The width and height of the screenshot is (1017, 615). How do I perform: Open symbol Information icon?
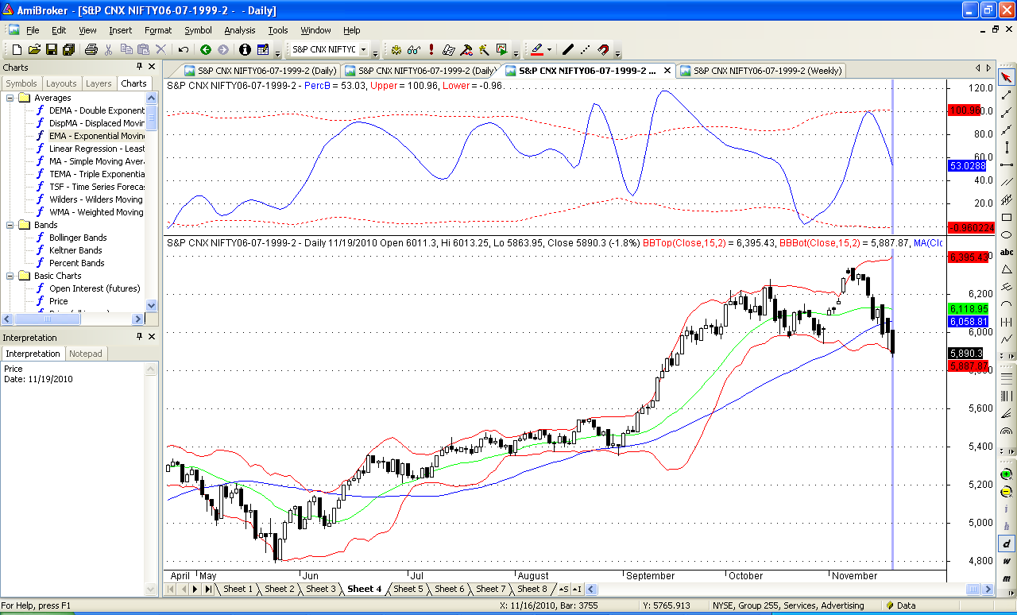click(x=245, y=49)
